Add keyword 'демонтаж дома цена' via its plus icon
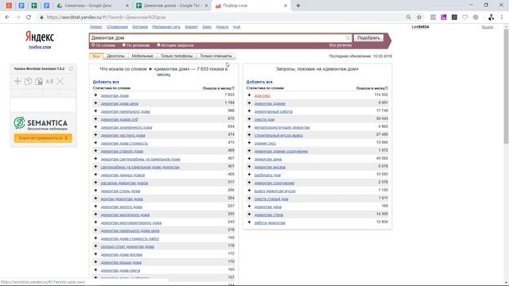The image size is (509, 286). pyautogui.click(x=95, y=103)
